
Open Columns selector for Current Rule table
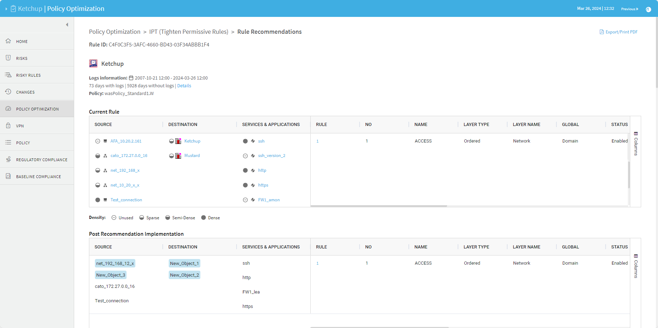[636, 144]
